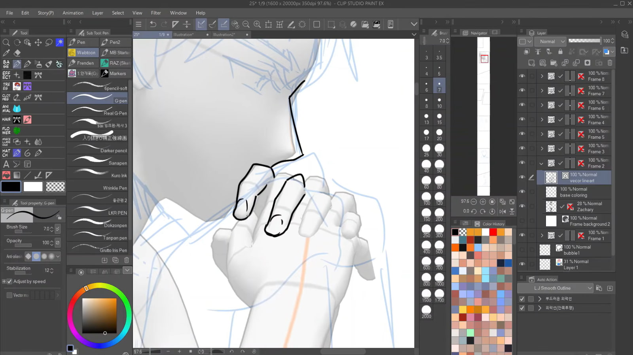This screenshot has height=355, width=633.
Task: Select the Lasso selection tool
Action: click(x=49, y=42)
